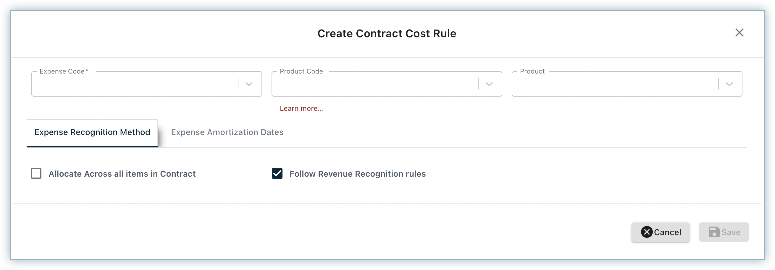Expand the Expense Code dropdown arrow
The image size is (775, 270).
[249, 84]
